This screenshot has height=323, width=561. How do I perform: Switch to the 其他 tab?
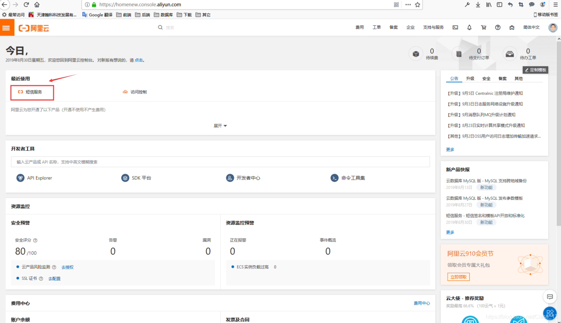point(519,78)
